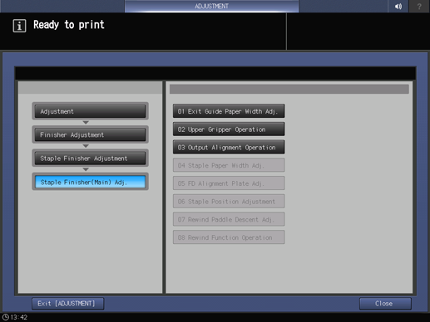430x322 pixels.
Task: Select 07 Rewind Paddle Descent Adj.
Action: click(x=229, y=219)
